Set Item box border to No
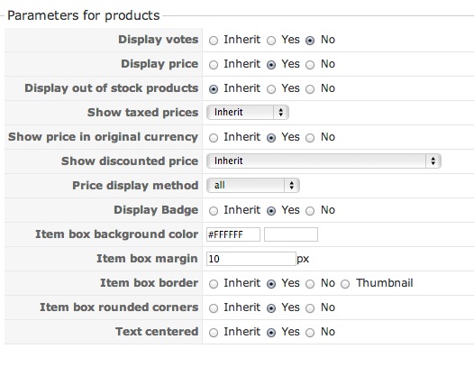 310,284
